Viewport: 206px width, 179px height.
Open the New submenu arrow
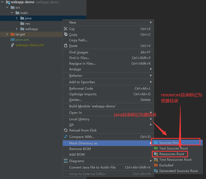tap(151, 22)
